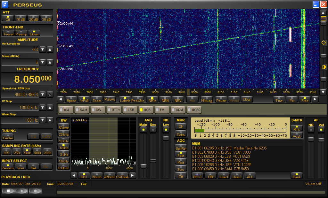The width and height of the screenshot is (328, 198).
Task: Adjust the Vol audio slider
Action: [321, 139]
